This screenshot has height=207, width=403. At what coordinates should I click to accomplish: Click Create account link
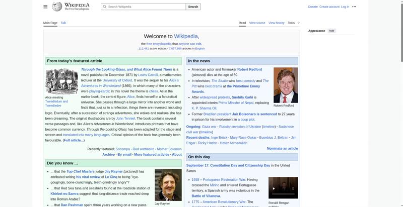coord(329,7)
